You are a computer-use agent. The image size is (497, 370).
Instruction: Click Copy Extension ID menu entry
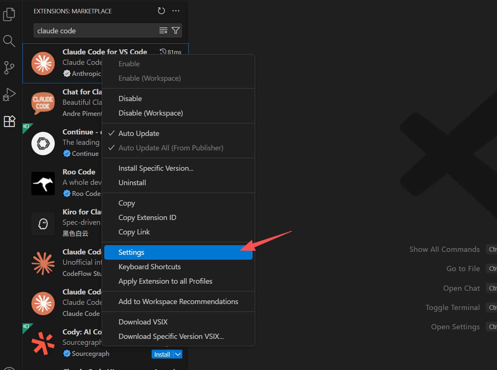tap(147, 217)
